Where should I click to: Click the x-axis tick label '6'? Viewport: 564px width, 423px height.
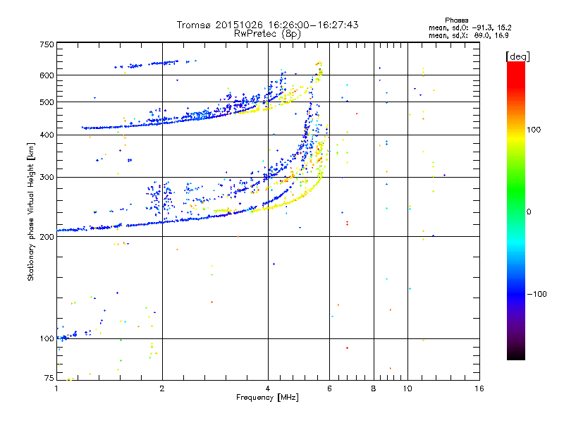329,388
